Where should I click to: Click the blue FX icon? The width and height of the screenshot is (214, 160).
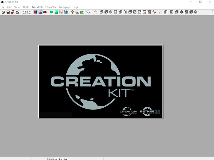[66, 12]
